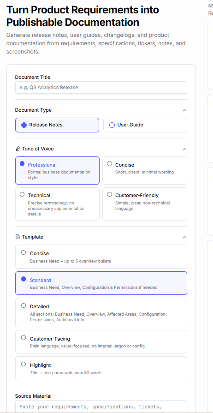The height and width of the screenshot is (413, 213).
Task: Focus the Document Title input field
Action: click(x=101, y=88)
